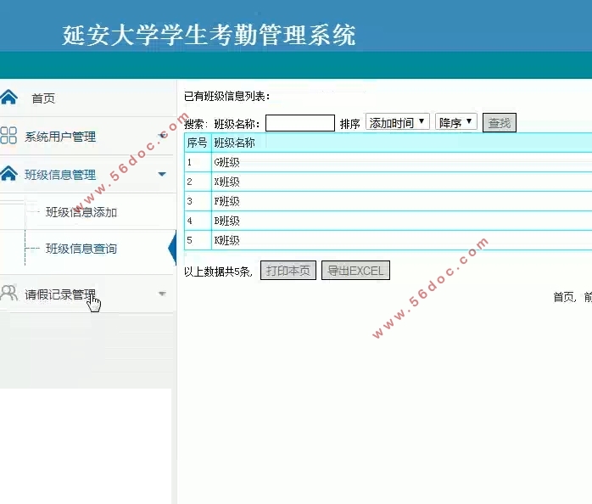
Task: Click the 序号 column header
Action: point(198,143)
